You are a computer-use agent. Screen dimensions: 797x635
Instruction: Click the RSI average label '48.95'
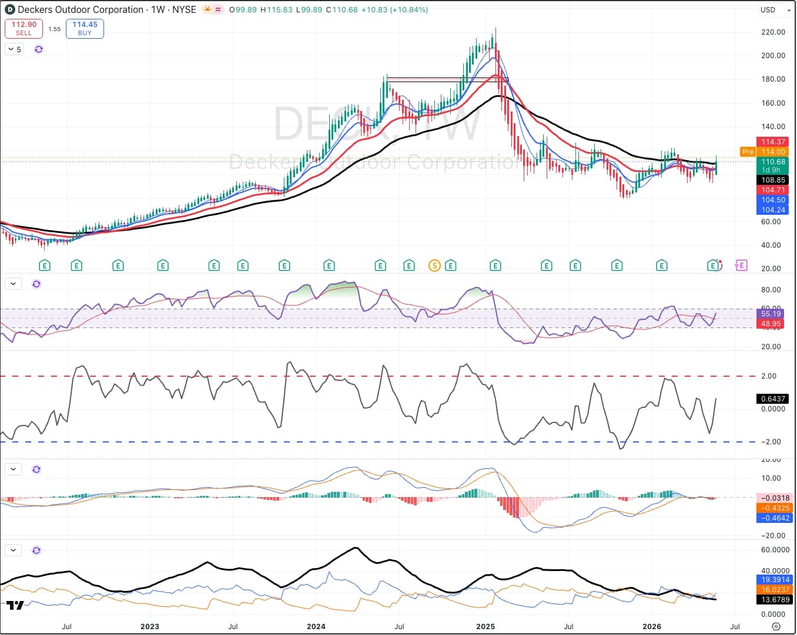pyautogui.click(x=771, y=324)
